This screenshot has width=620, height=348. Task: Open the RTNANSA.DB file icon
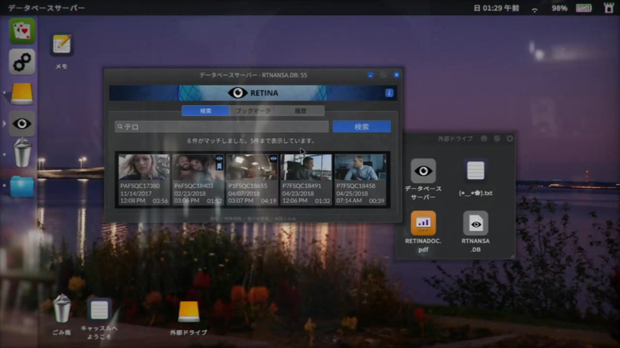(x=476, y=224)
